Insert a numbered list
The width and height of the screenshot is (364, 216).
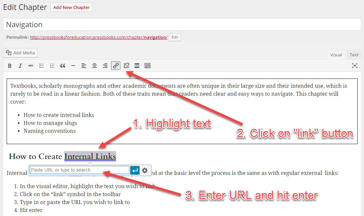coord(52,66)
